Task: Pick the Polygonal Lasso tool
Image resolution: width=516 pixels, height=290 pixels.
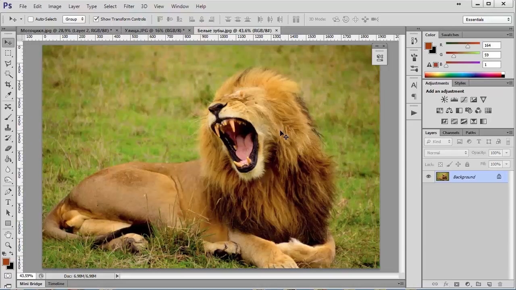Action: (8, 64)
